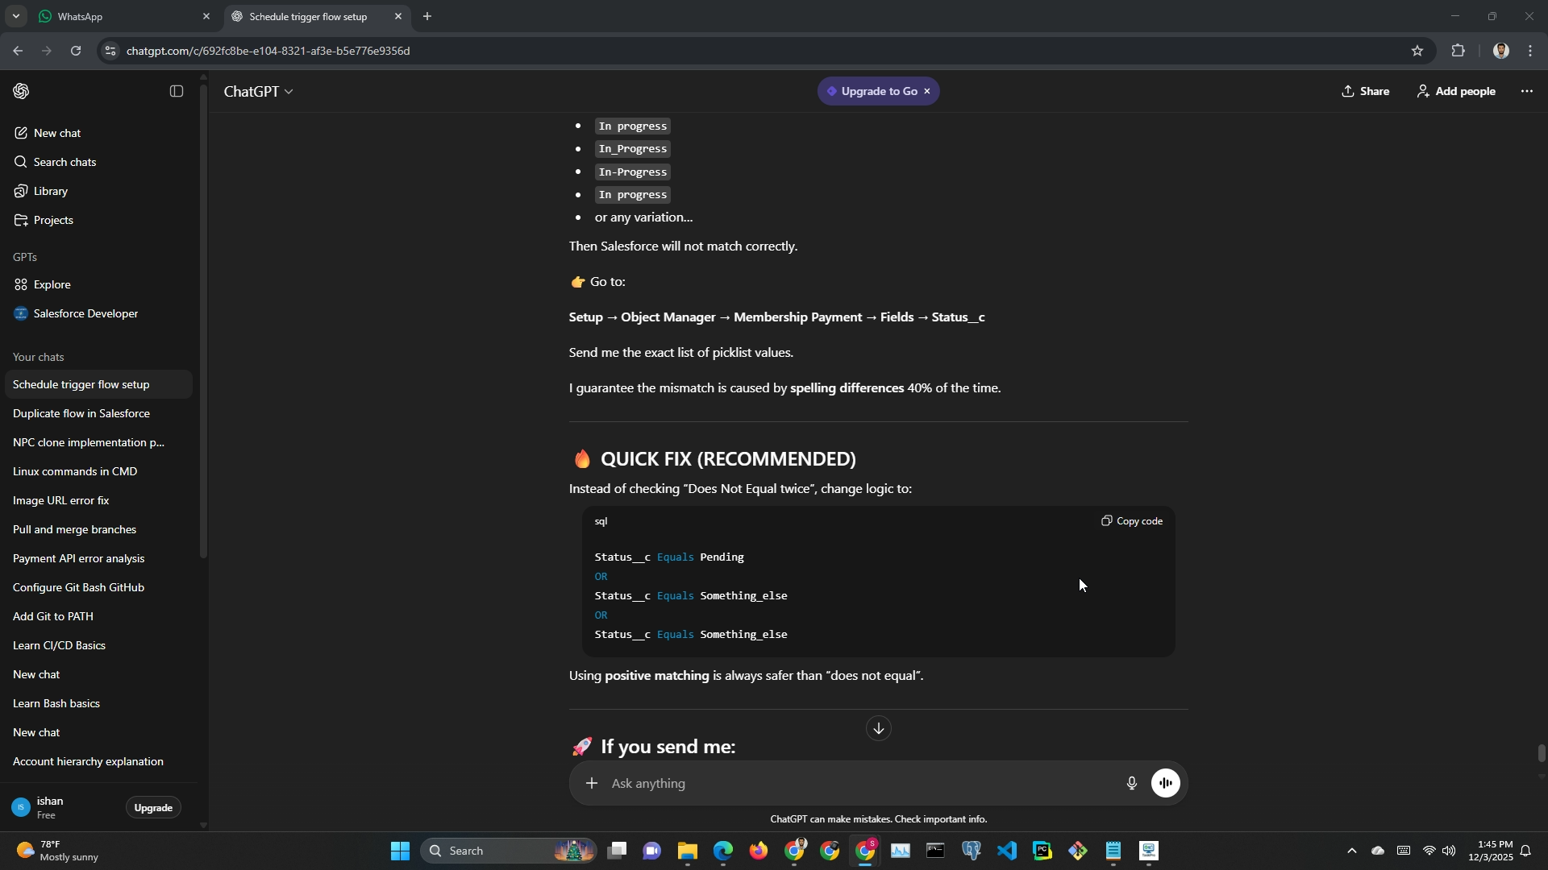The width and height of the screenshot is (1548, 870).
Task: Expand the ChatGPT model selector dropdown
Action: (x=258, y=92)
